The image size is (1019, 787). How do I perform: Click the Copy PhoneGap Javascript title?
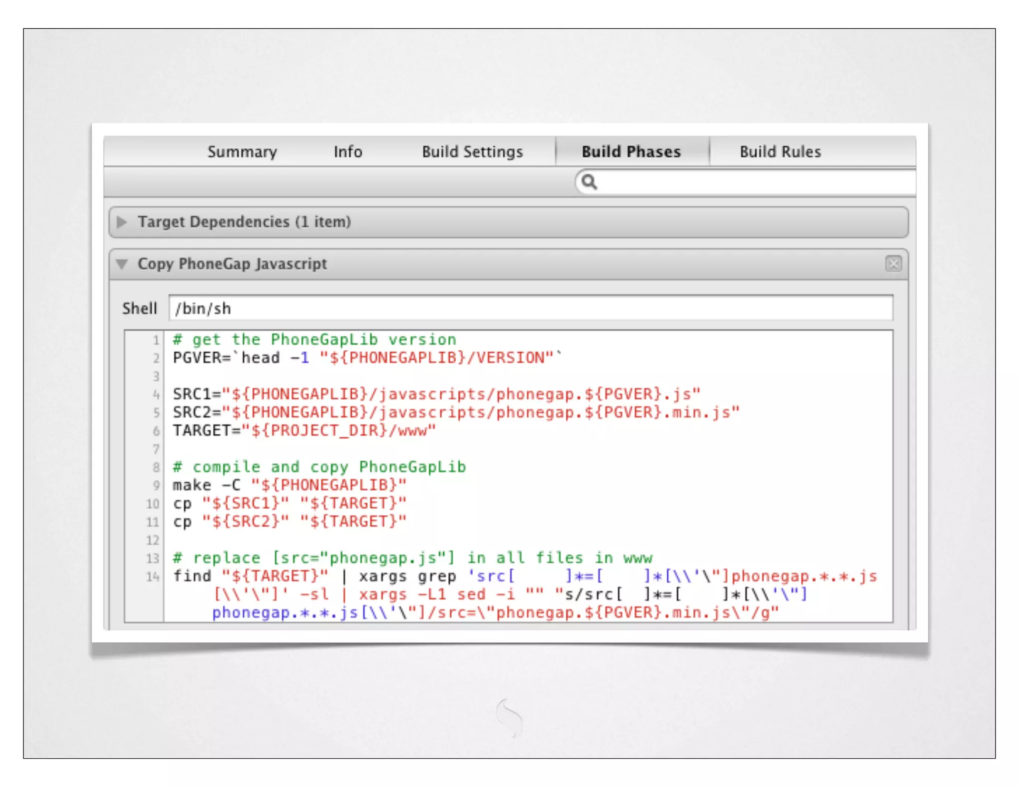[x=232, y=264]
